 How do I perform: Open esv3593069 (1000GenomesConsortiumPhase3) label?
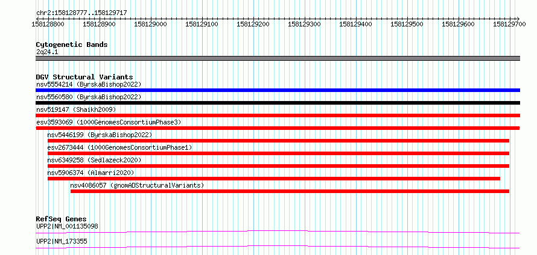pos(109,122)
